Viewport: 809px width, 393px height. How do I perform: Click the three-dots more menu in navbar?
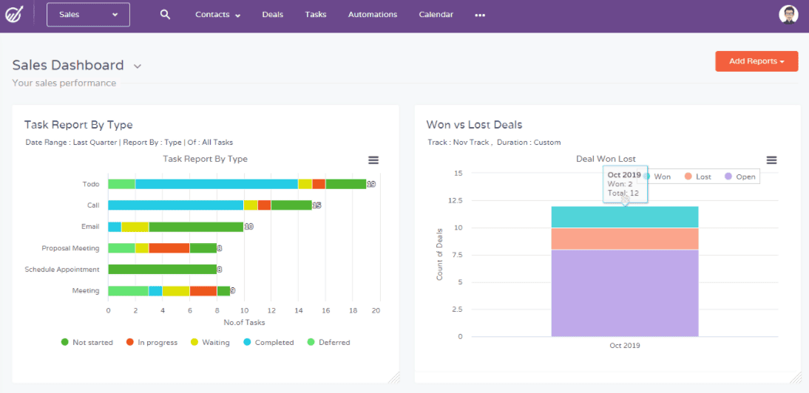480,15
